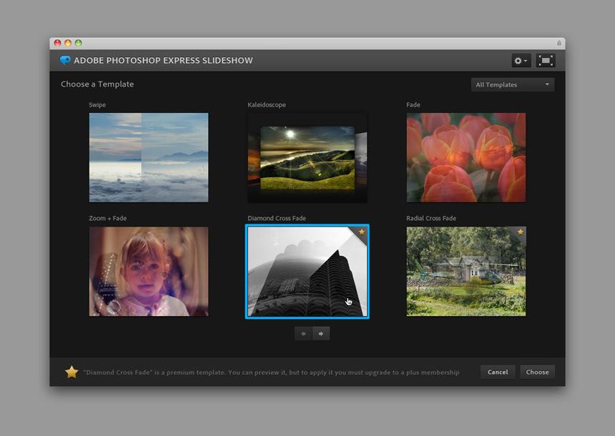The height and width of the screenshot is (436, 615).
Task: Click the Swipe template label
Action: click(x=97, y=104)
